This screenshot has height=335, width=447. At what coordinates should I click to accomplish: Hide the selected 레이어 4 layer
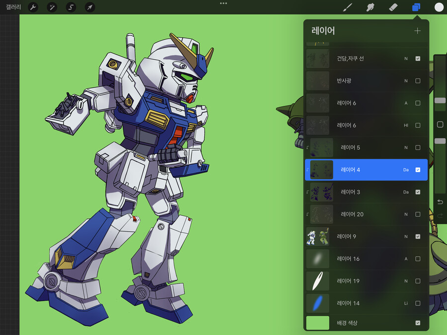[418, 170]
